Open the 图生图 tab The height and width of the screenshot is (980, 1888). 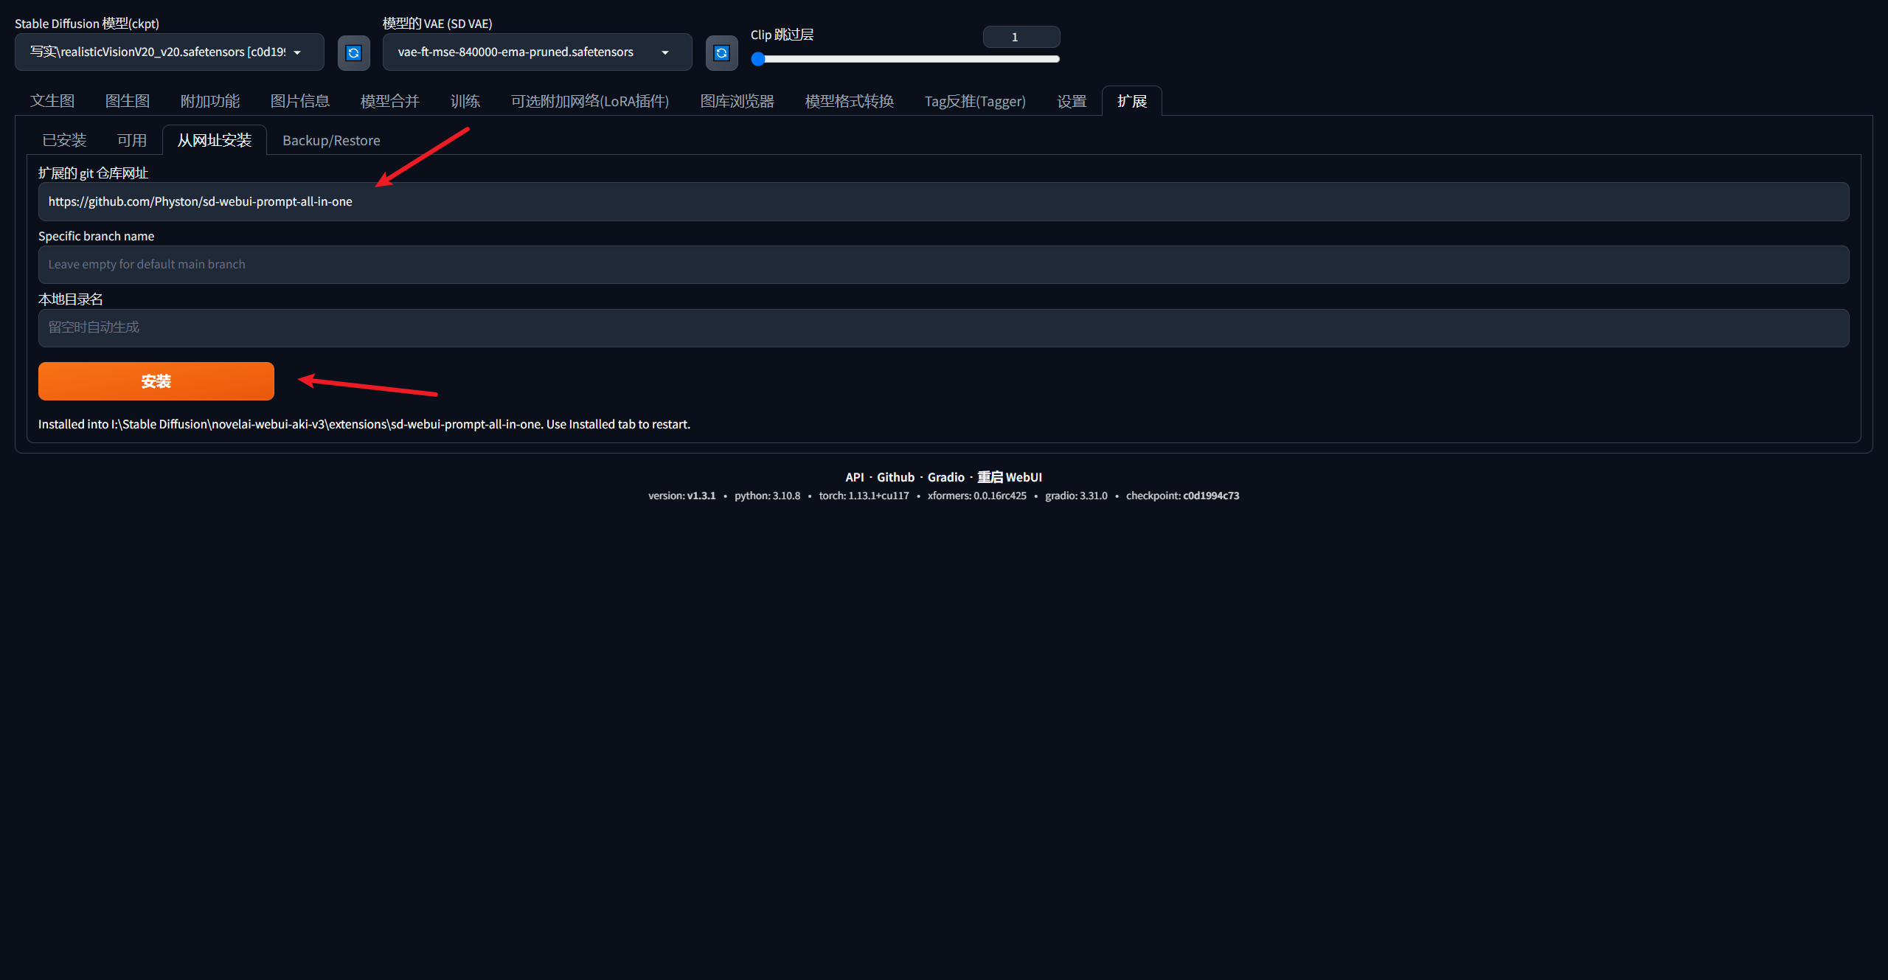coord(128,101)
